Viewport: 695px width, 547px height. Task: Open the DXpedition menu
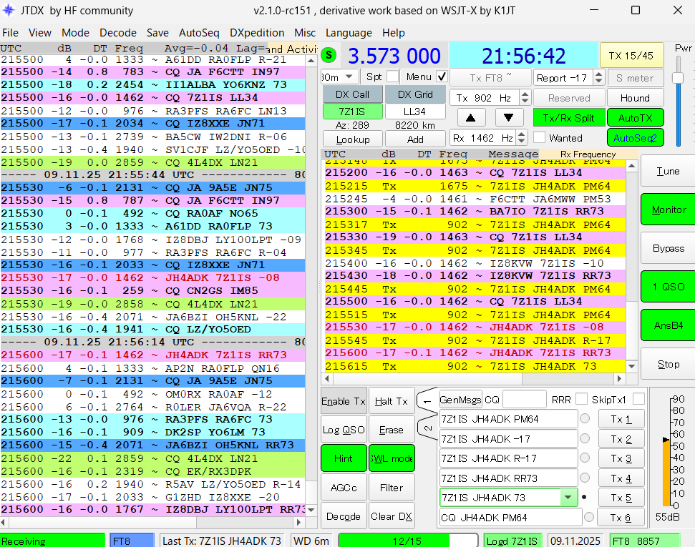(256, 32)
